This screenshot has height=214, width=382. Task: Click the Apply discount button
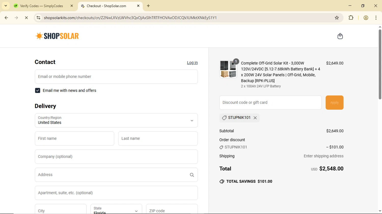(334, 103)
